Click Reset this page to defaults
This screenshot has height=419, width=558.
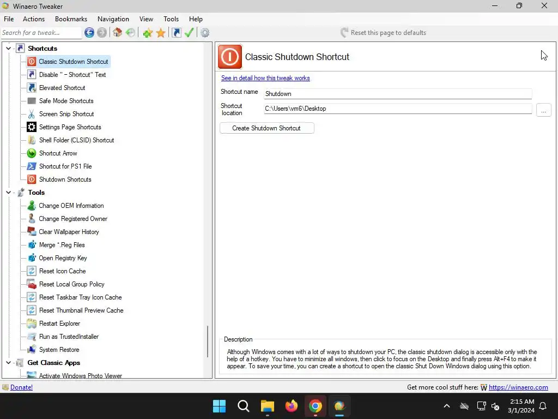tap(383, 33)
